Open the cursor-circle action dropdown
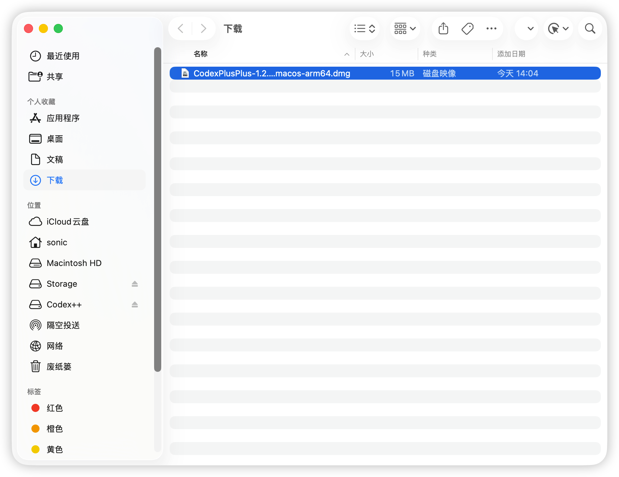Viewport: 619px width, 477px height. 558,28
